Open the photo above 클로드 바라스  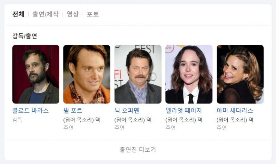[36, 74]
